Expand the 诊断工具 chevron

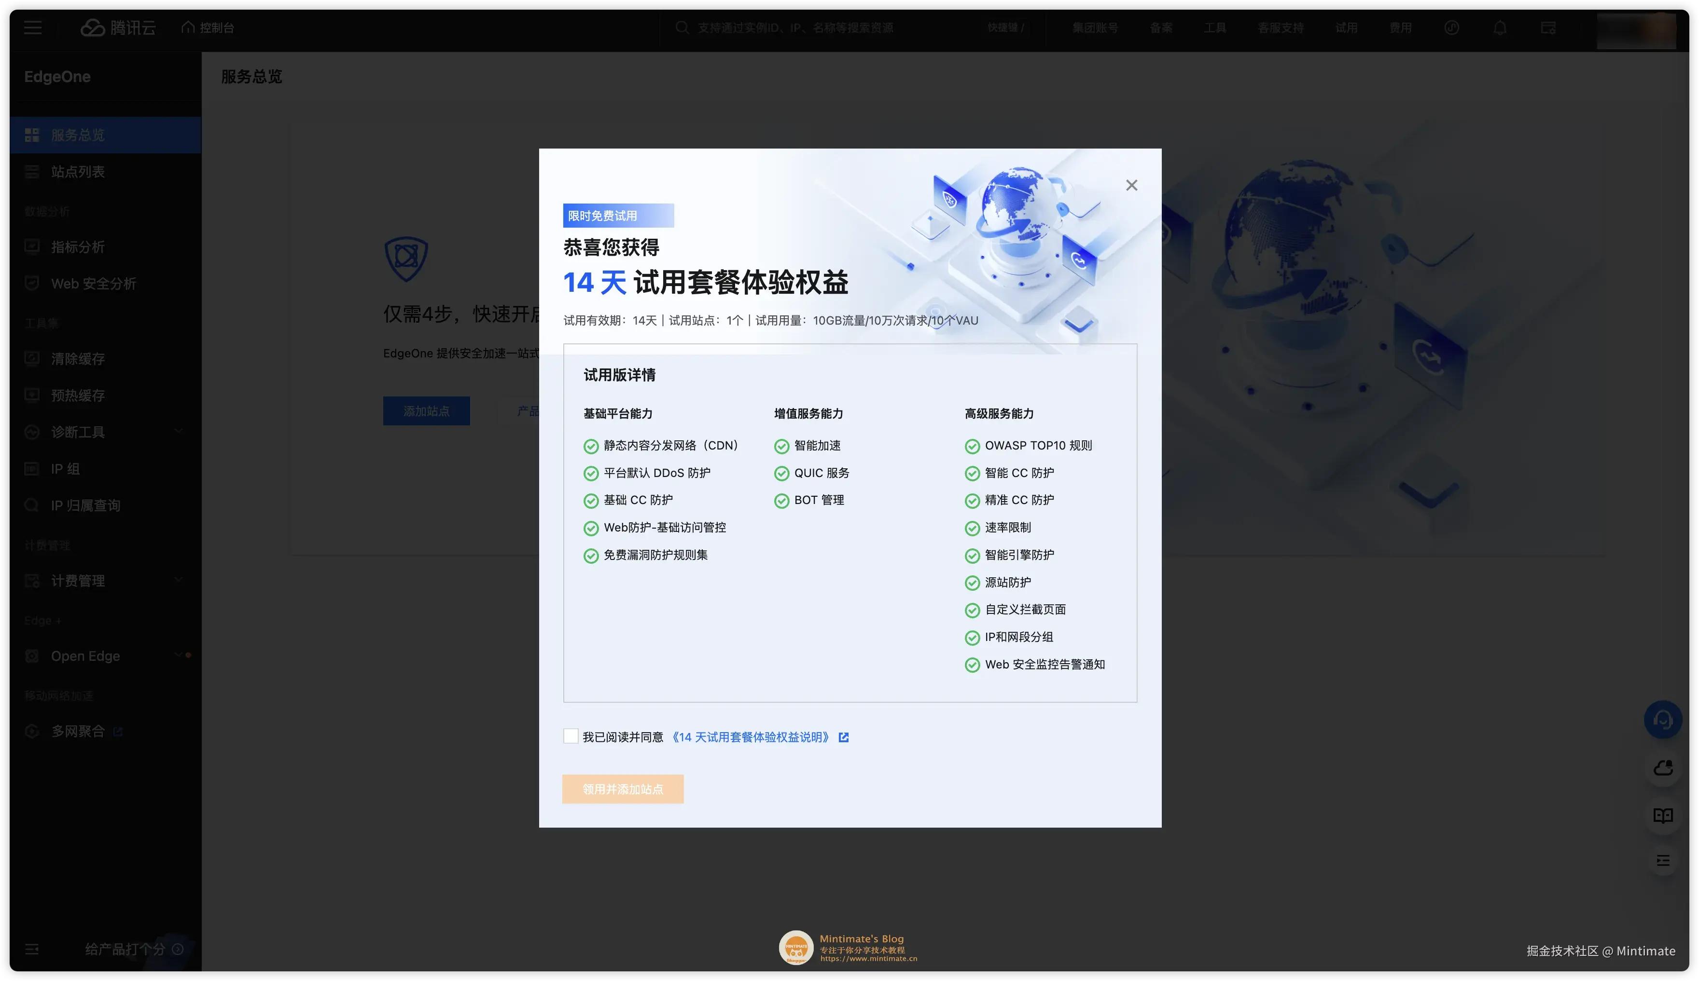[x=179, y=431]
